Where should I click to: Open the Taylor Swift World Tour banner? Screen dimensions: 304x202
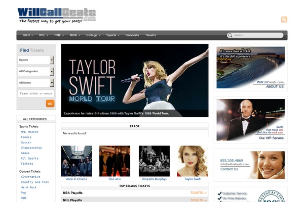click(x=135, y=80)
